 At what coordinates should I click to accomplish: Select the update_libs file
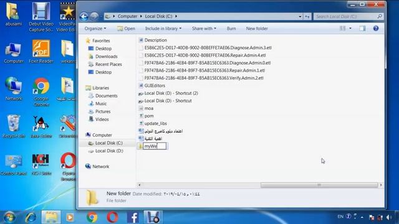pos(155,123)
